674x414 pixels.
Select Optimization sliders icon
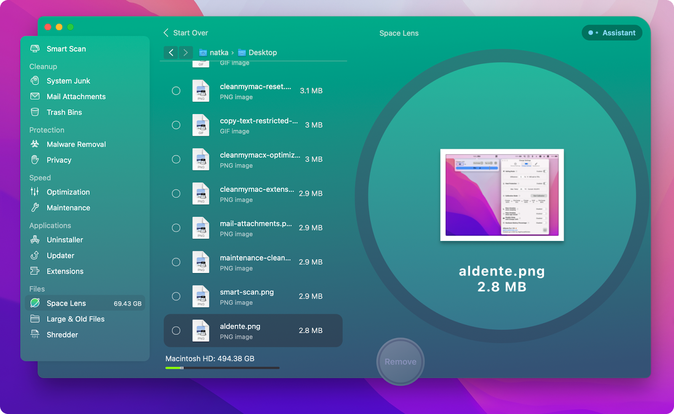(35, 192)
